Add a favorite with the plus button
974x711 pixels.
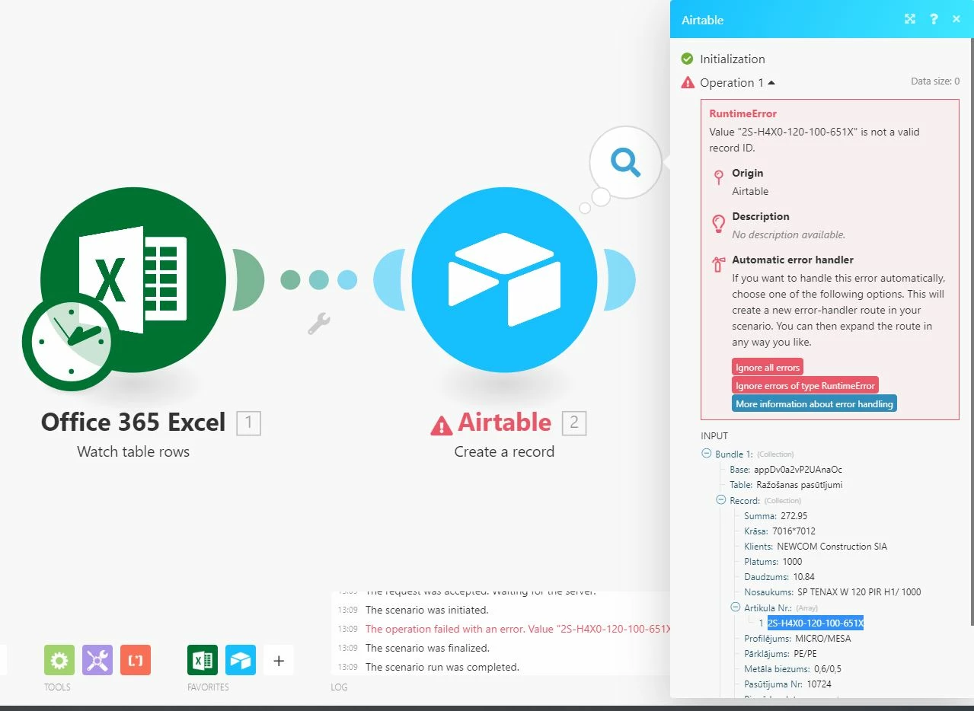coord(279,660)
